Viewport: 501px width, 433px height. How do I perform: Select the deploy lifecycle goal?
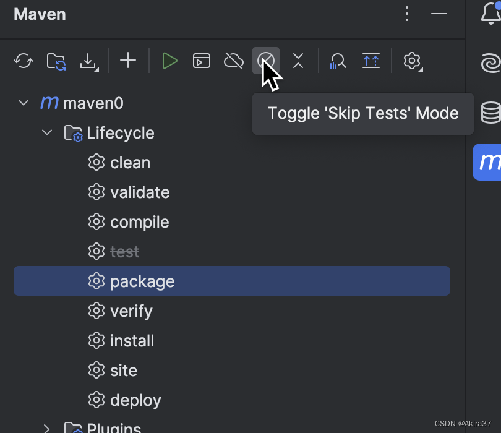(x=135, y=400)
